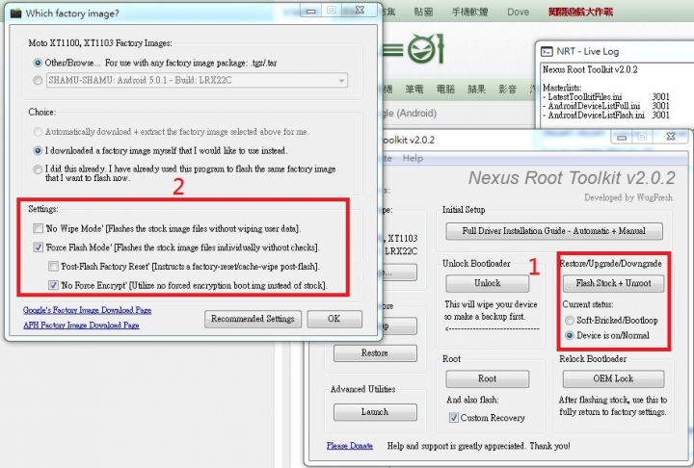
Task: Open the 電腦 category on the website
Action: pyautogui.click(x=445, y=90)
